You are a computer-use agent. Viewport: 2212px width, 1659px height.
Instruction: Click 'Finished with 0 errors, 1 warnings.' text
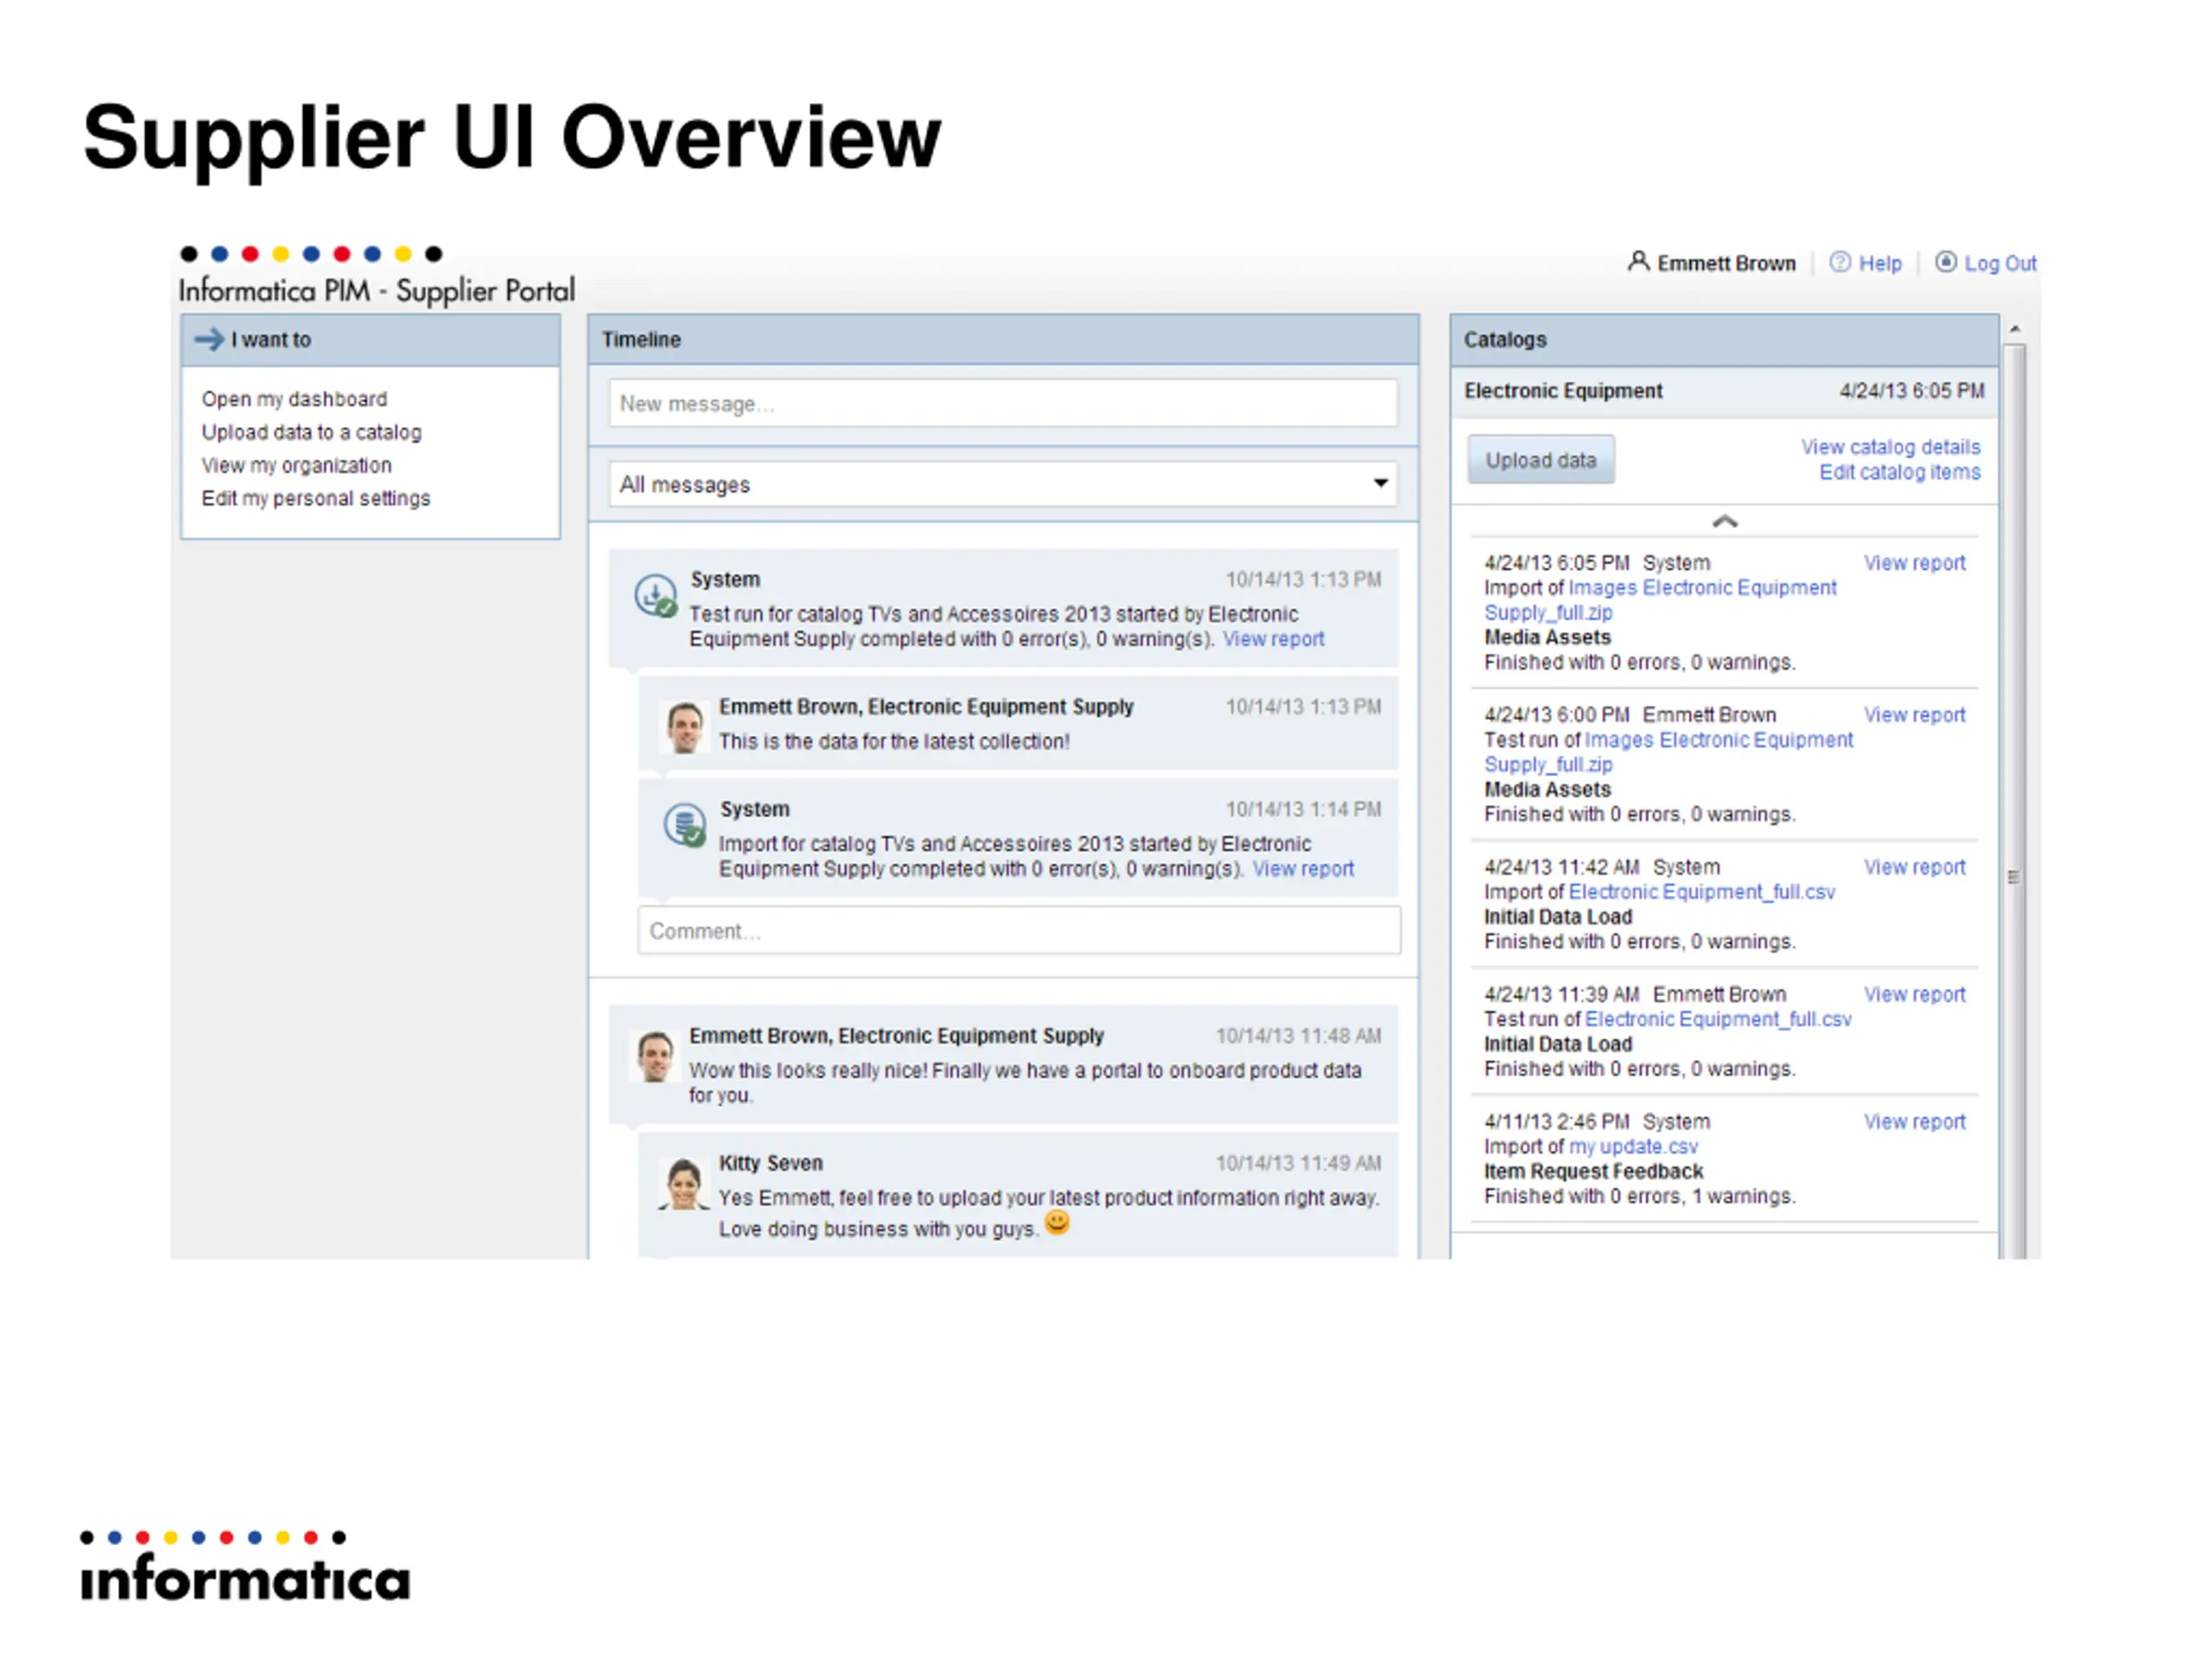pyautogui.click(x=1639, y=1196)
